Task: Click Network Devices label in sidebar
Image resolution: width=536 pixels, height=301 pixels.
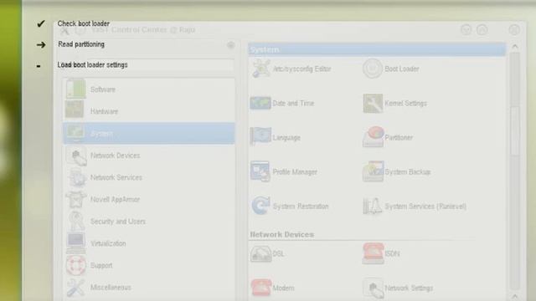Action: coord(116,156)
